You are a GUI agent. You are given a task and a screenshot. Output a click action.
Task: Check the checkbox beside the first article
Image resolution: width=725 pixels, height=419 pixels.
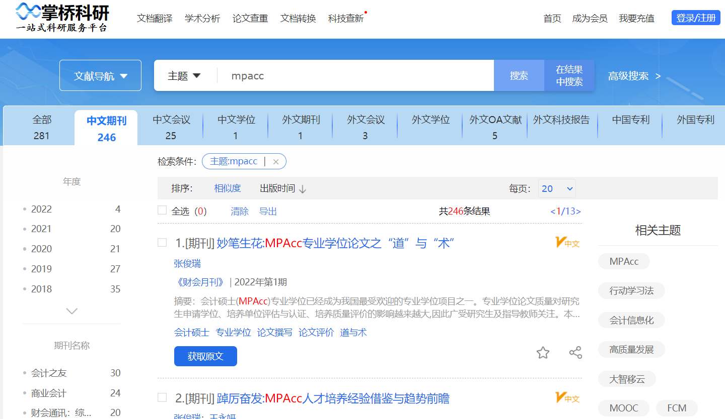[x=162, y=242]
